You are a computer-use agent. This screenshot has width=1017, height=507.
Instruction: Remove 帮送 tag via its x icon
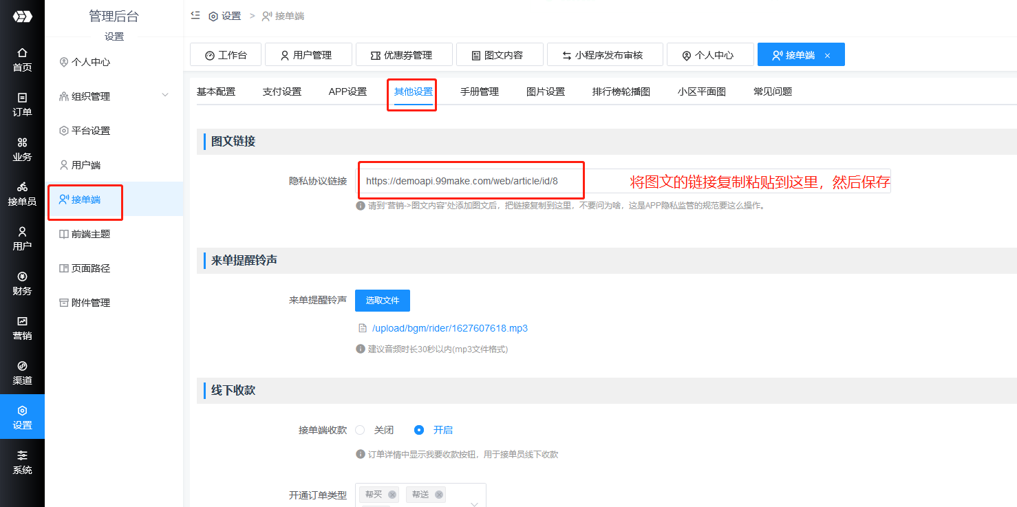tap(439, 495)
